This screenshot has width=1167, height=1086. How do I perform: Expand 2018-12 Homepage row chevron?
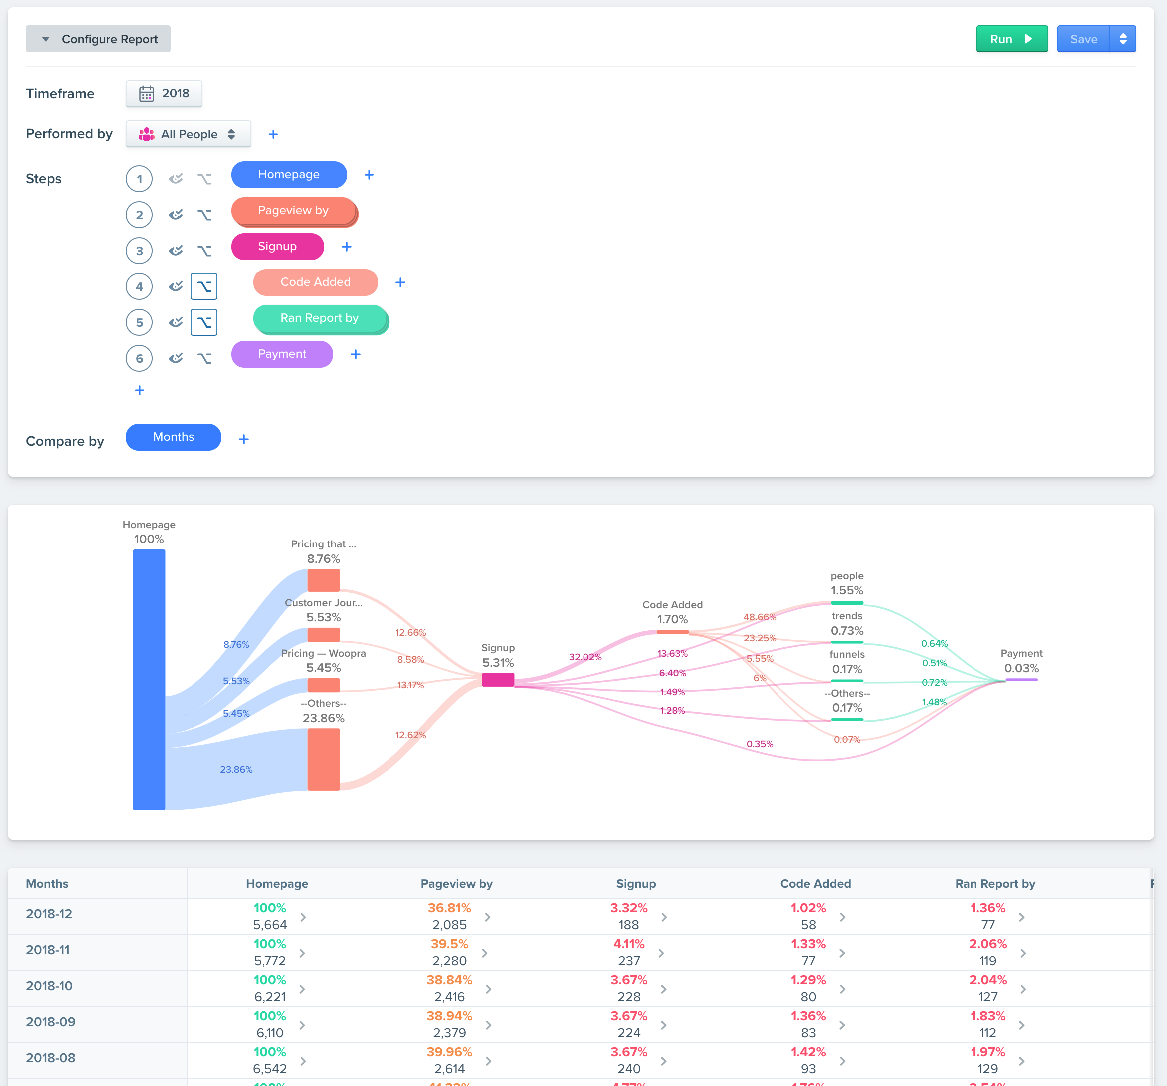click(303, 917)
